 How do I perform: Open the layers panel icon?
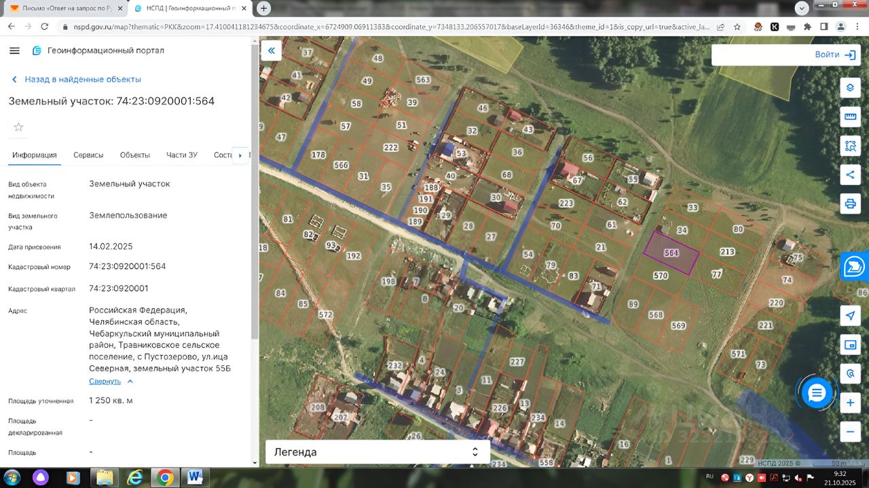pyautogui.click(x=849, y=88)
